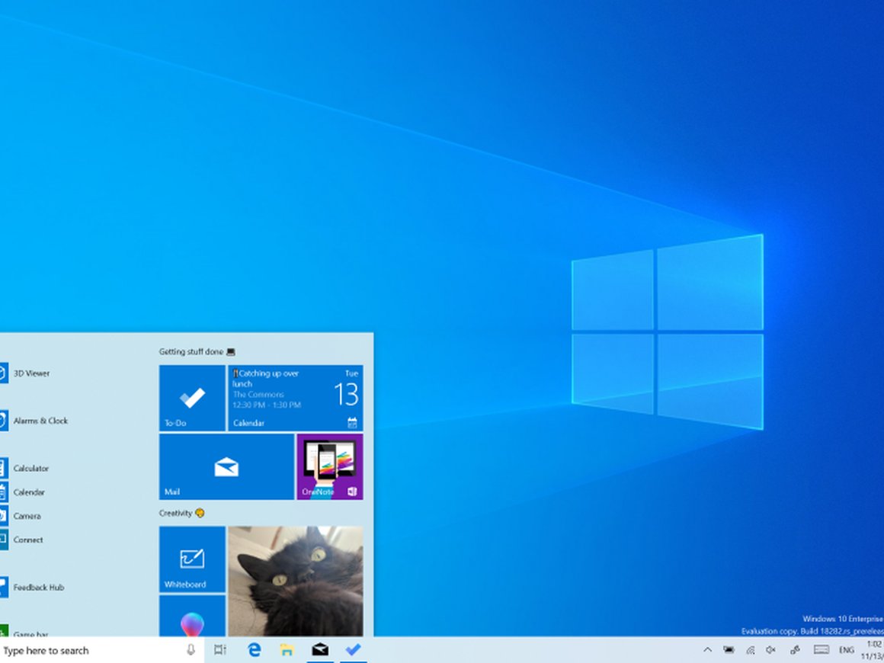The width and height of the screenshot is (884, 663).
Task: Open the Calendar tile showing the lunch event
Action: [x=295, y=396]
